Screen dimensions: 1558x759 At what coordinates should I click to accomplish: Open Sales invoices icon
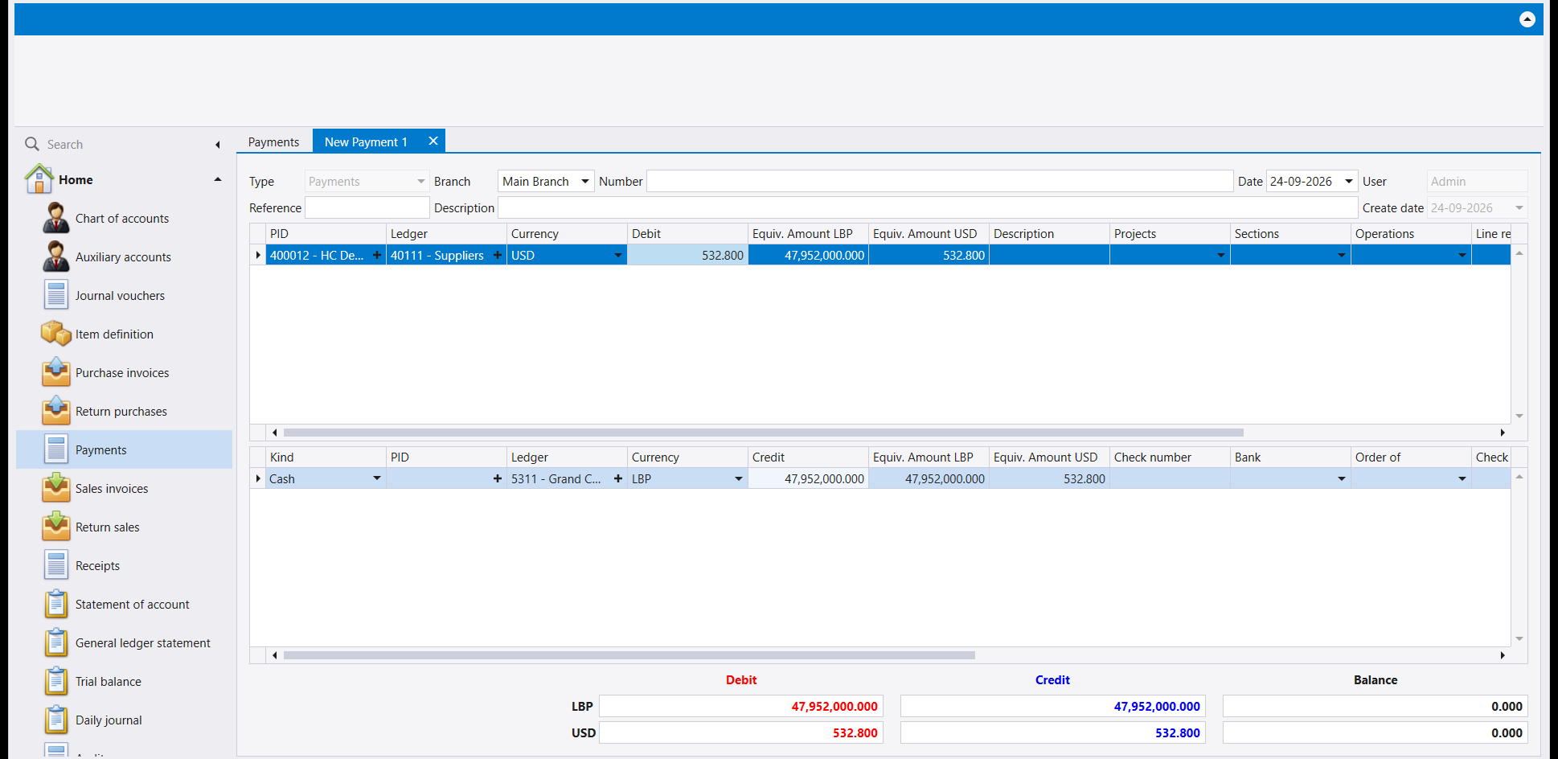(55, 488)
